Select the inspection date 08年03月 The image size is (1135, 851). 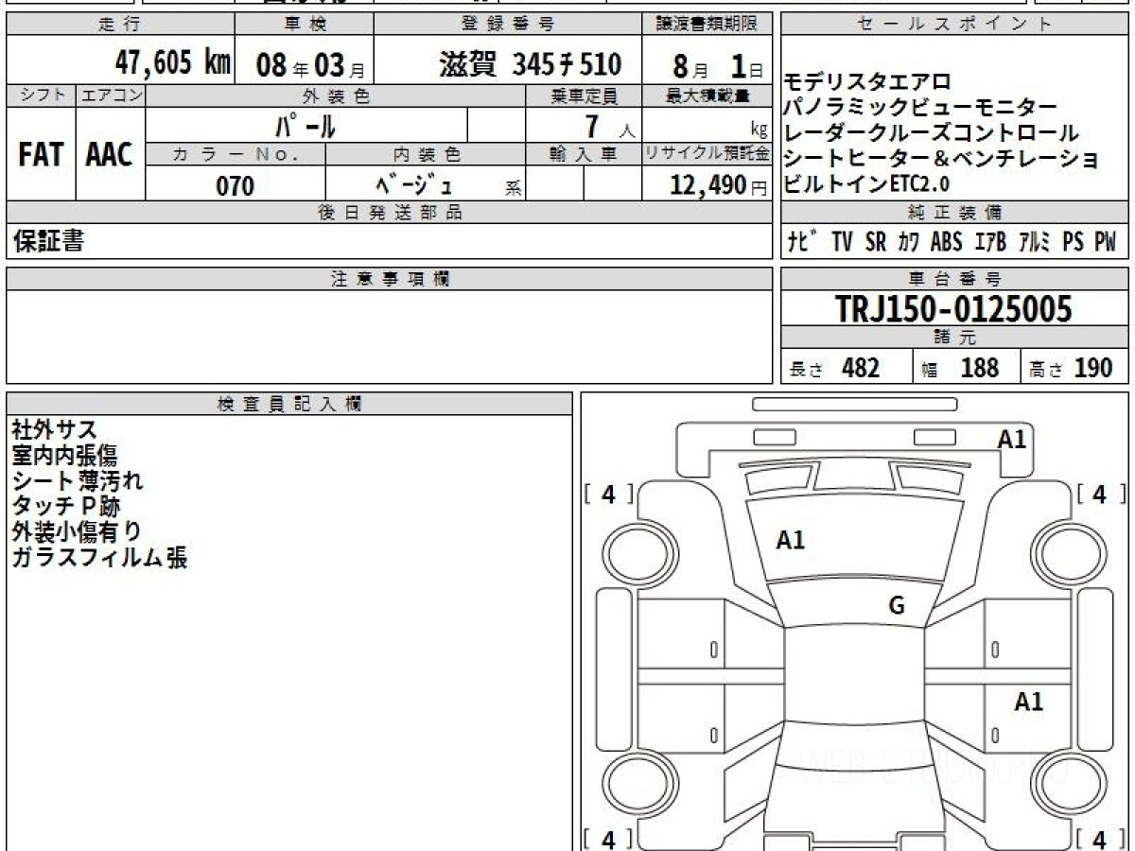pos(310,64)
